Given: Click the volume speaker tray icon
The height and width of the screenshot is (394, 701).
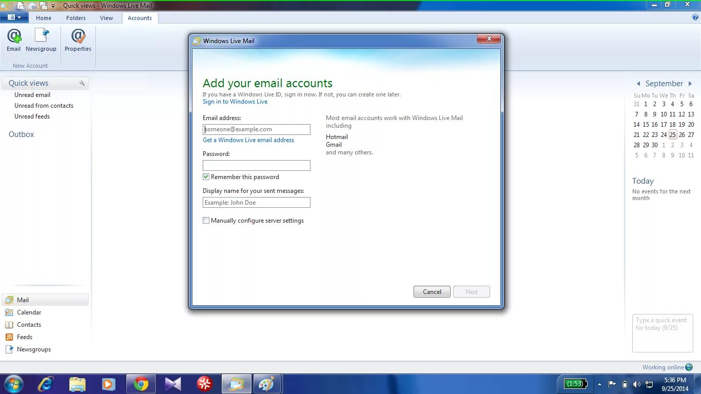Looking at the screenshot, I should (637, 384).
